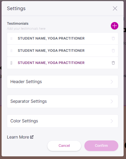Click the Color Settings chevron arrow

[112, 121]
